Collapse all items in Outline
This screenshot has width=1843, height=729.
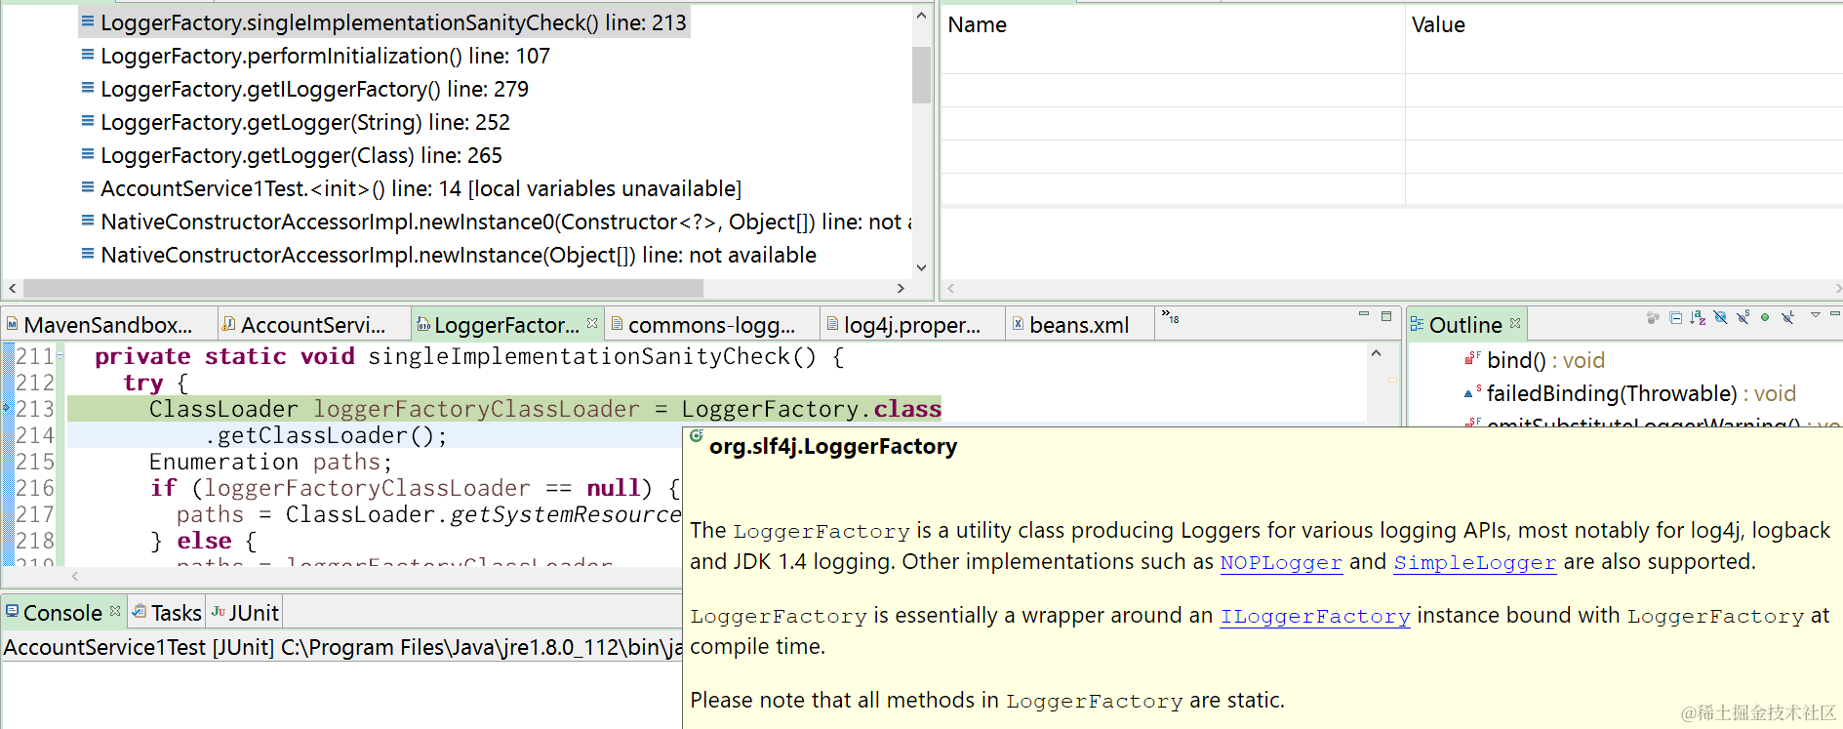coord(1676,318)
